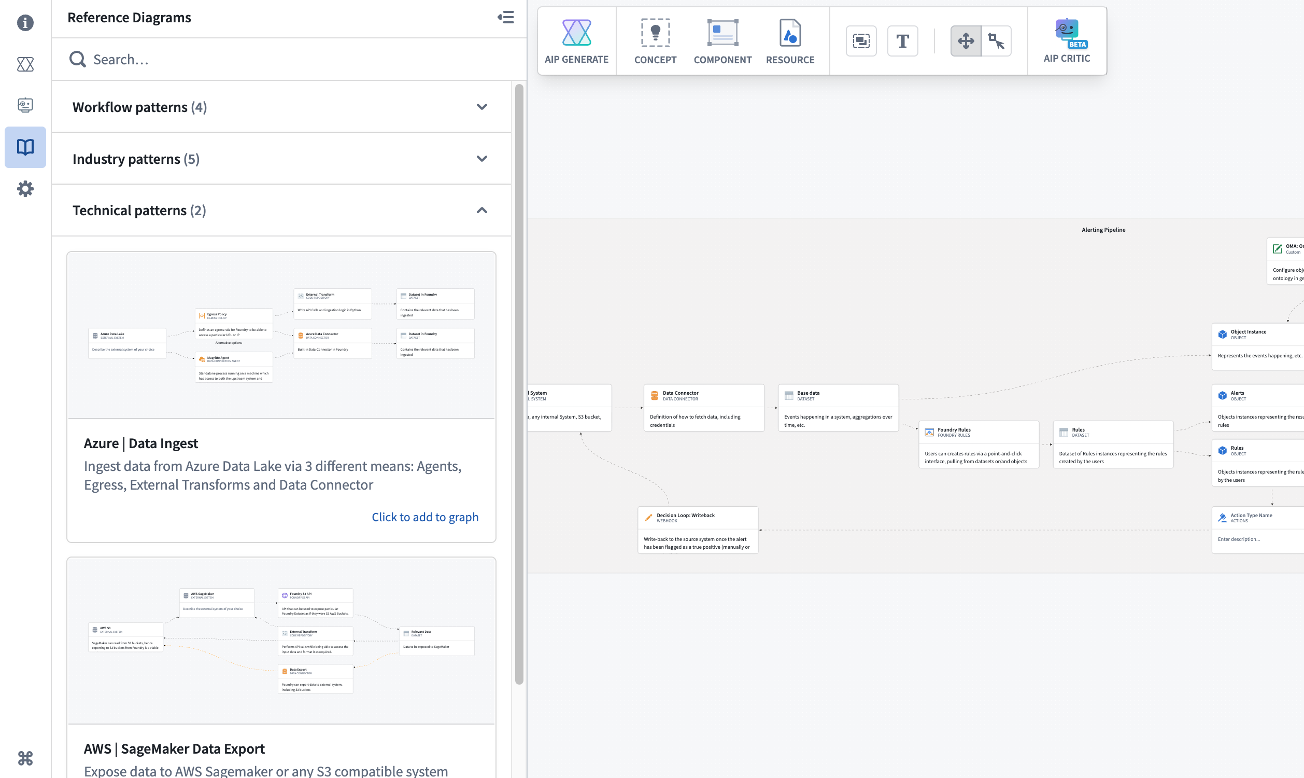Click the Search input field
The width and height of the screenshot is (1304, 778).
click(289, 59)
